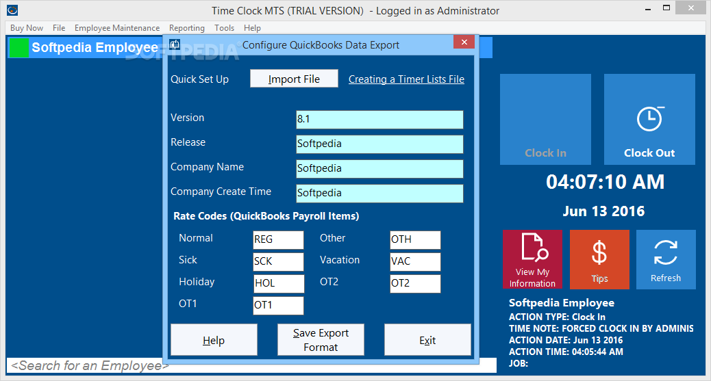Click the Help button in the dialog
This screenshot has width=711, height=381.
(x=214, y=340)
